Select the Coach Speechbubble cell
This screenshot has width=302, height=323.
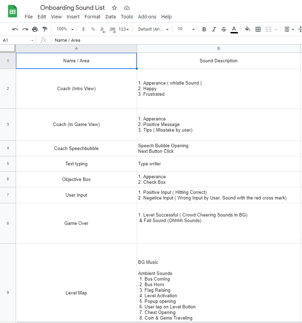tap(76, 148)
